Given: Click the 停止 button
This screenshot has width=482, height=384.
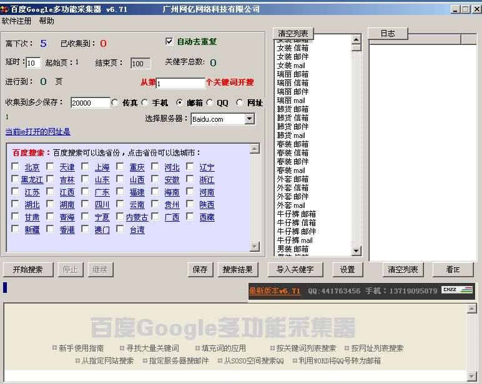Looking at the screenshot, I should point(71,270).
